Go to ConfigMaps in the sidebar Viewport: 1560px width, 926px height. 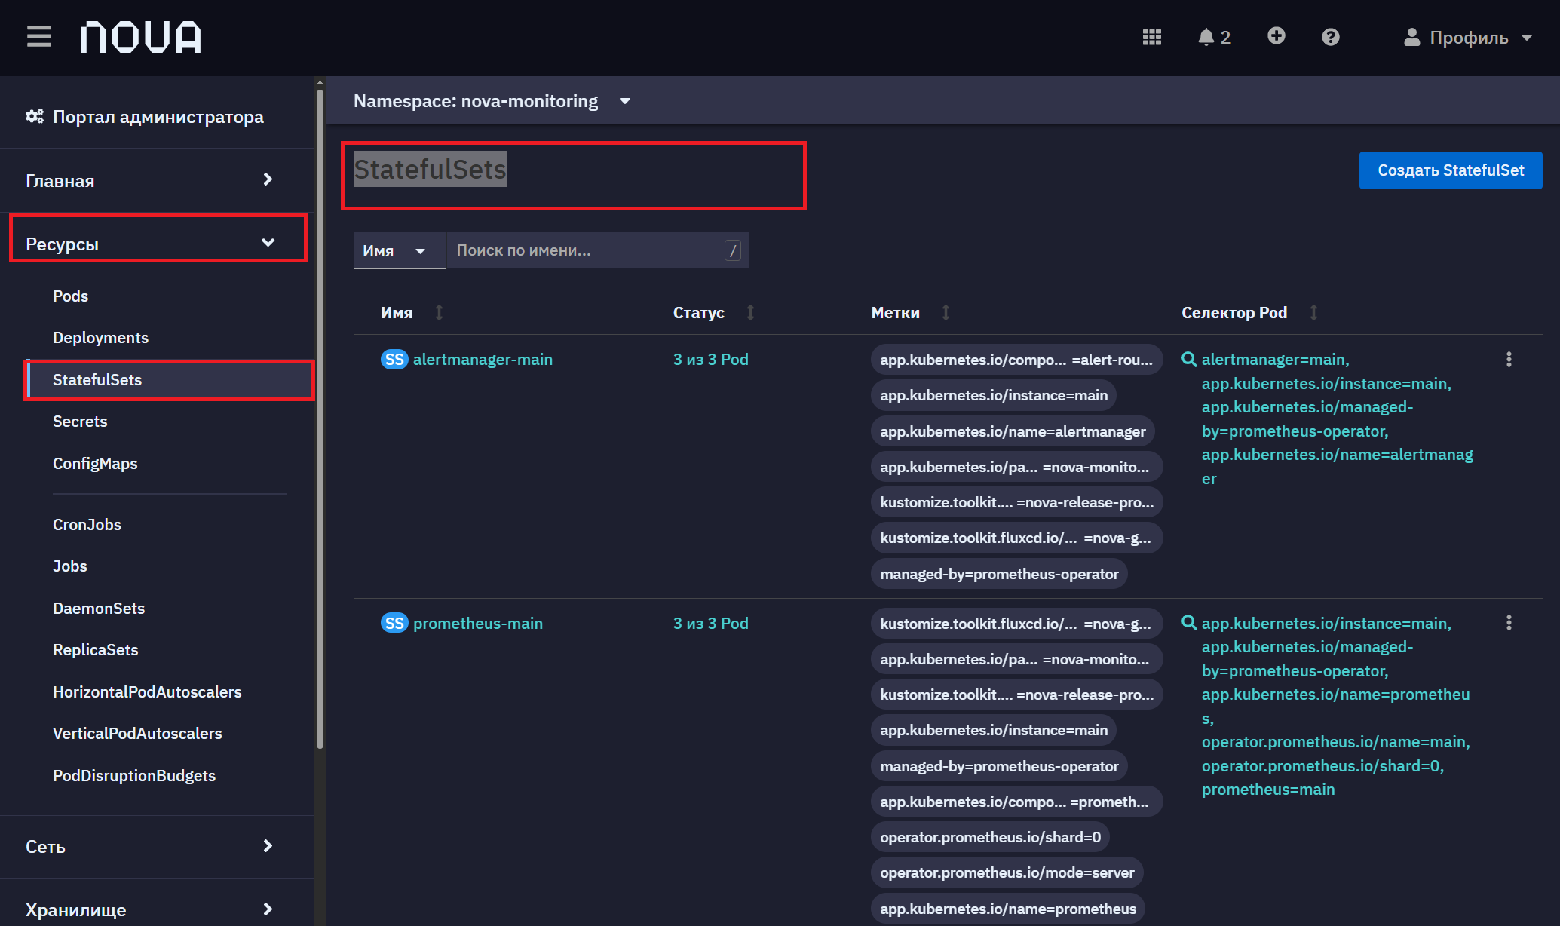click(x=95, y=464)
